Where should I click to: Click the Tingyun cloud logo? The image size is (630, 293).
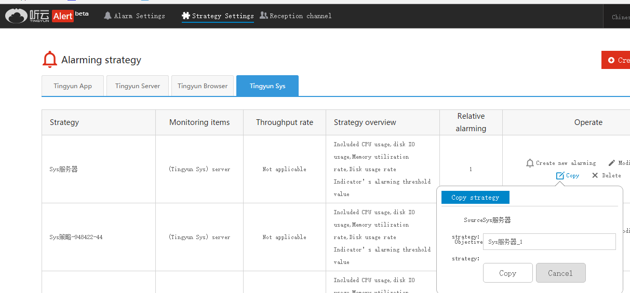click(x=16, y=16)
